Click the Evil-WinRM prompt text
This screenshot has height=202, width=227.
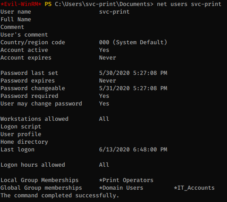[x=21, y=4]
